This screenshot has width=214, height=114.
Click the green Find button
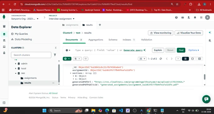[181, 50]
